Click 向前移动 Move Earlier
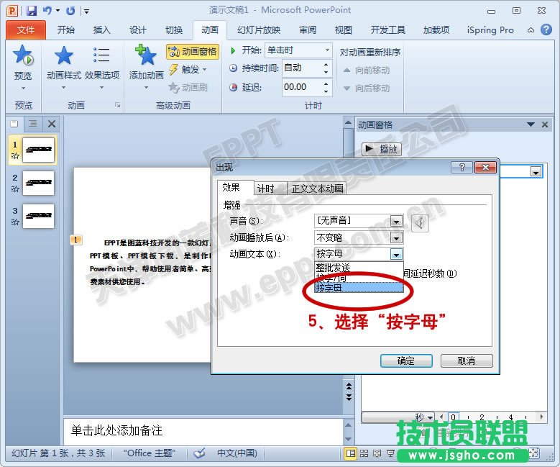The height and width of the screenshot is (467, 560). [x=367, y=70]
